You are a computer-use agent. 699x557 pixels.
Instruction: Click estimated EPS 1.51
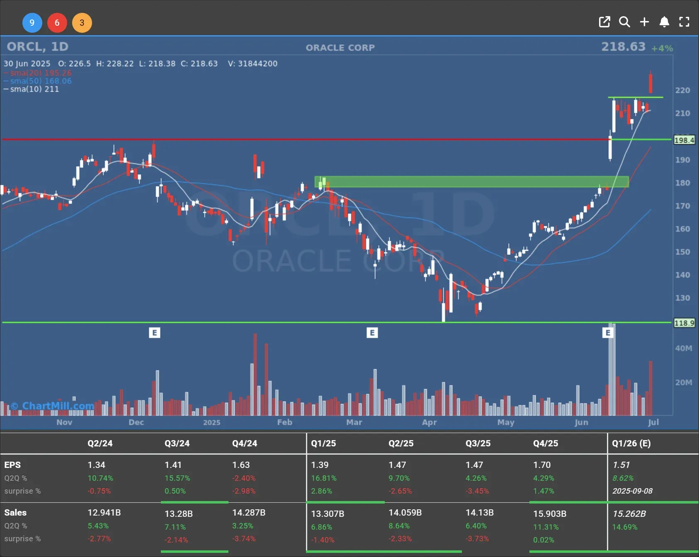click(621, 465)
